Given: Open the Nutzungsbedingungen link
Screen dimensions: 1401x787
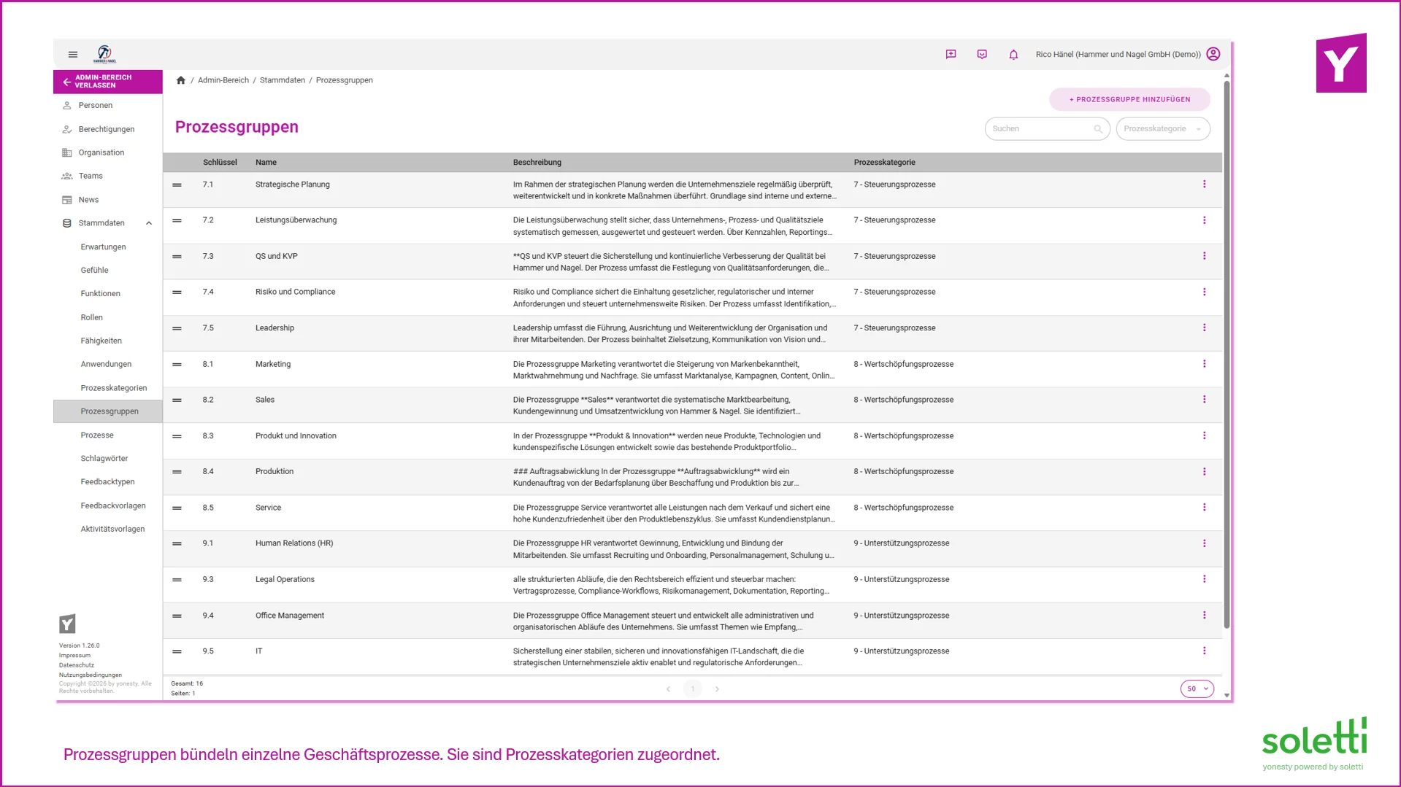Looking at the screenshot, I should pos(91,675).
